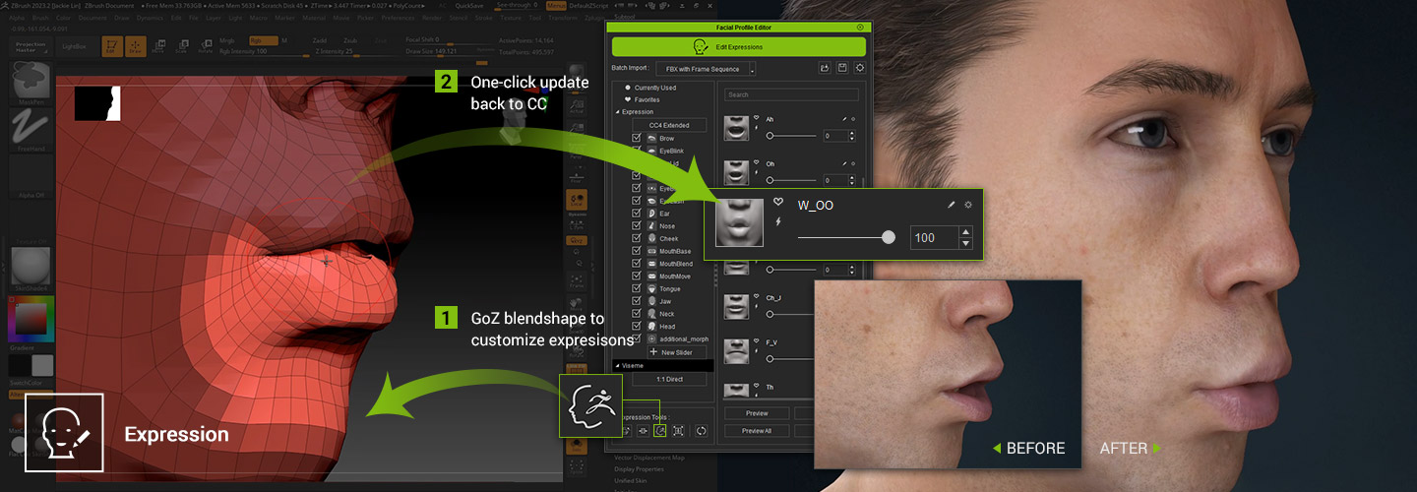Open the Preferences menu in ZBrush
The width and height of the screenshot is (1417, 492).
pos(398,18)
